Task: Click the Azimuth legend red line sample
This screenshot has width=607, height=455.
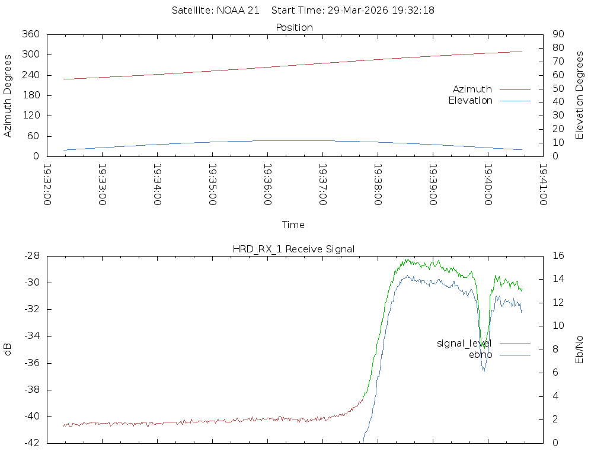Action: tap(515, 89)
